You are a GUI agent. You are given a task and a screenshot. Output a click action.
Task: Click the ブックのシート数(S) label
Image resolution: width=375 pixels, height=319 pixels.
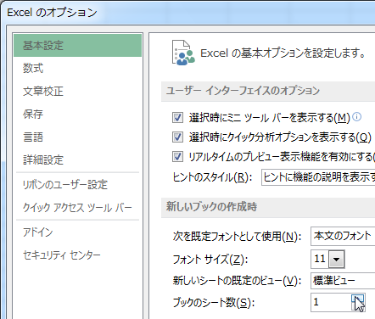tap(214, 303)
